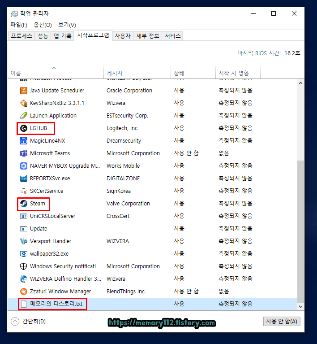Screen dimensions: 317x344
Task: Sort by the 이름 column header
Action: tap(56, 72)
